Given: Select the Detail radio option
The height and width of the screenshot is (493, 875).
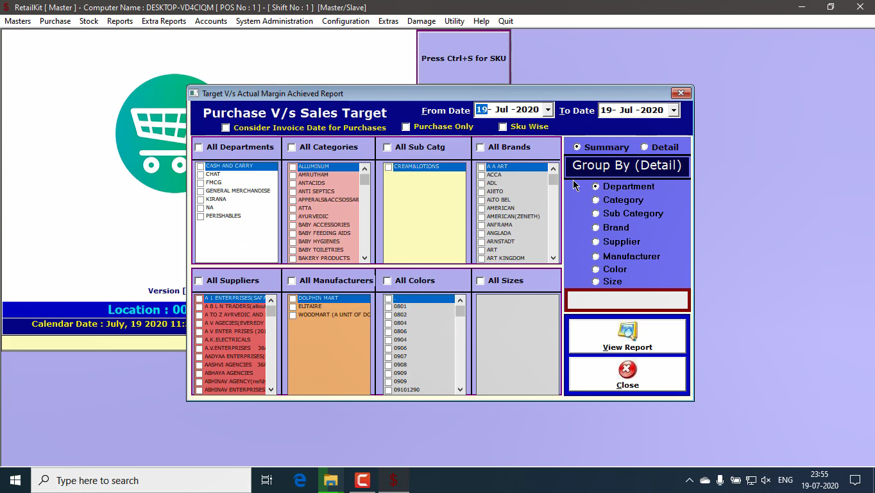Looking at the screenshot, I should (645, 147).
